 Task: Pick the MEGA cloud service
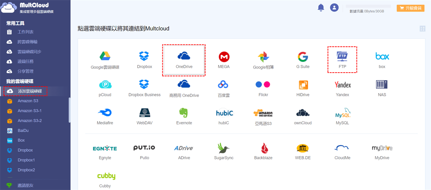coord(224,56)
